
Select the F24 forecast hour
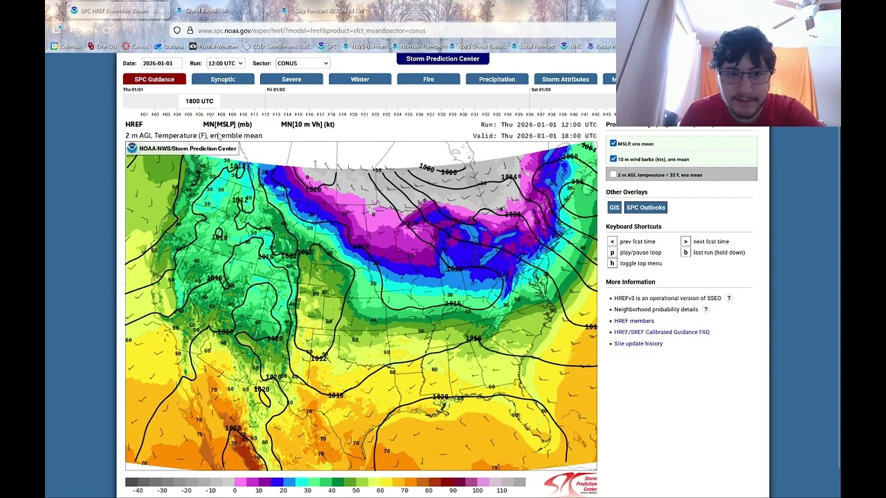point(397,114)
